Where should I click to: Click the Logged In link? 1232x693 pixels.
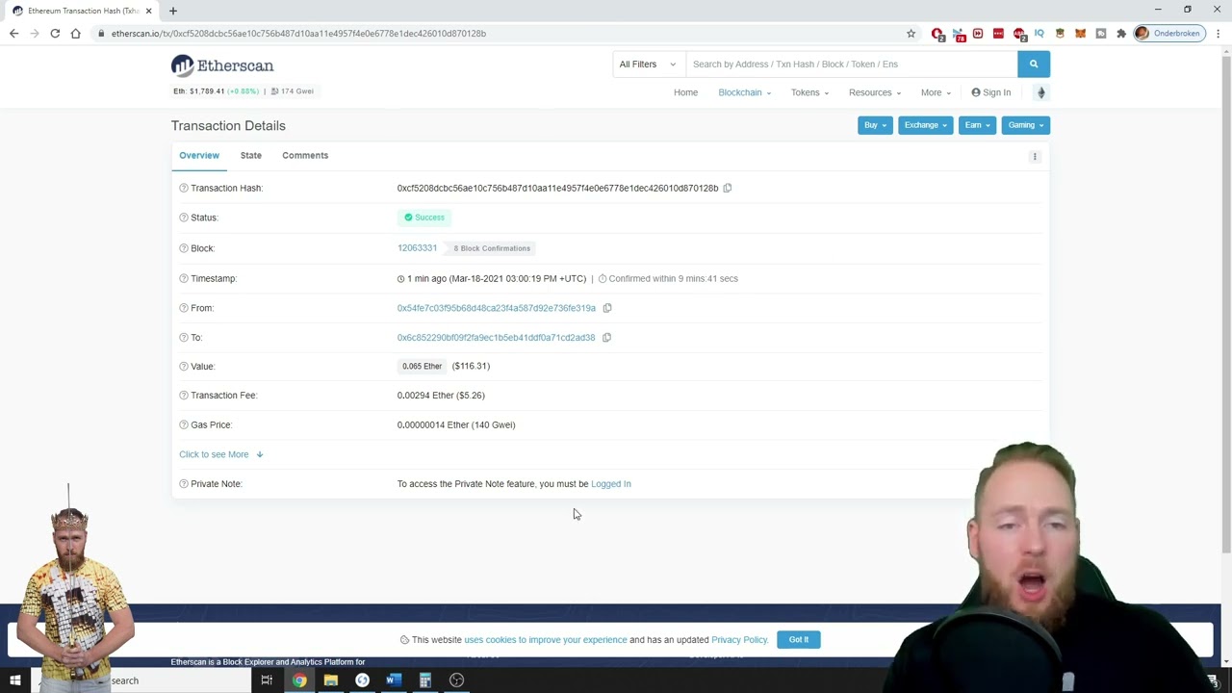(611, 484)
